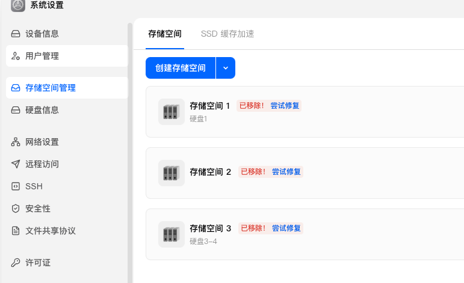Screen dimensions: 464x283
Task: Open 安全性 settings
Action: click(x=67, y=208)
